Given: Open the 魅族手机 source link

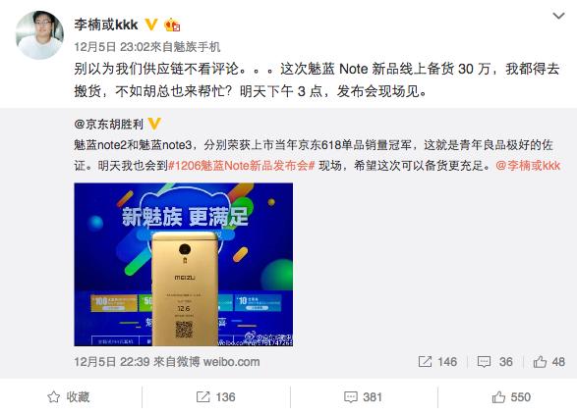Looking at the screenshot, I should coord(197,47).
